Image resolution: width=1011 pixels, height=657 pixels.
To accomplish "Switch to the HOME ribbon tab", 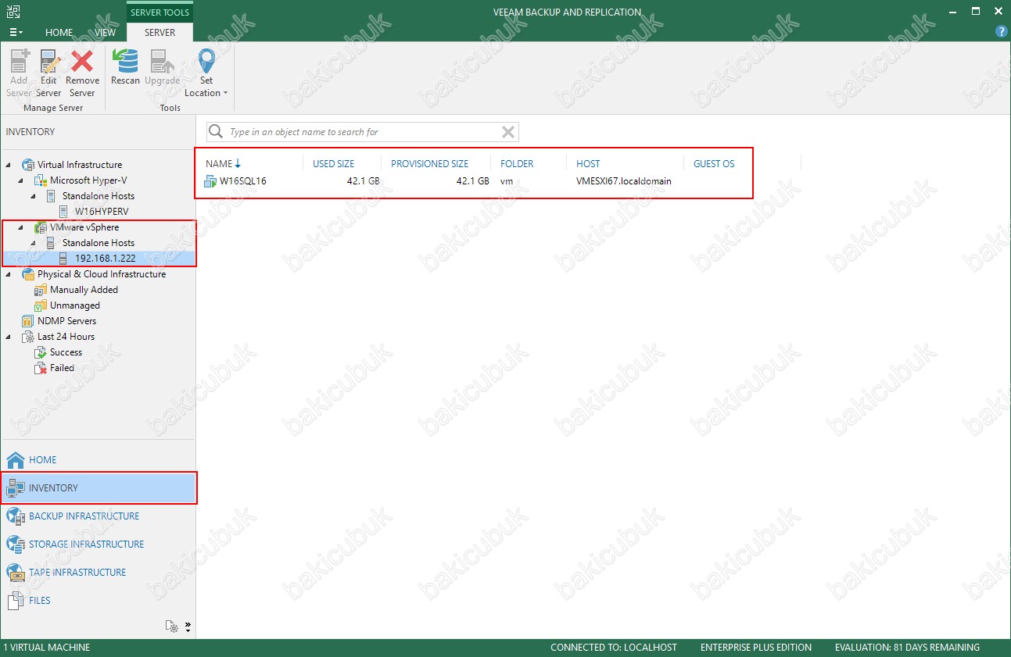I will click(x=59, y=33).
